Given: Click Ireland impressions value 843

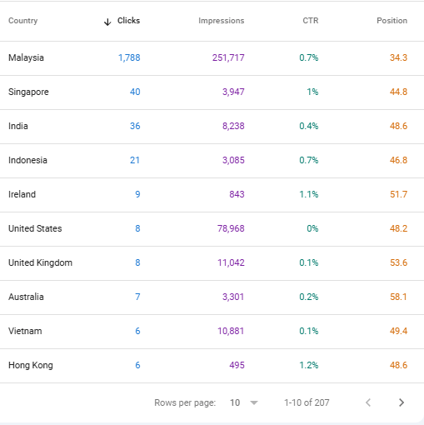Looking at the screenshot, I should (x=237, y=194).
